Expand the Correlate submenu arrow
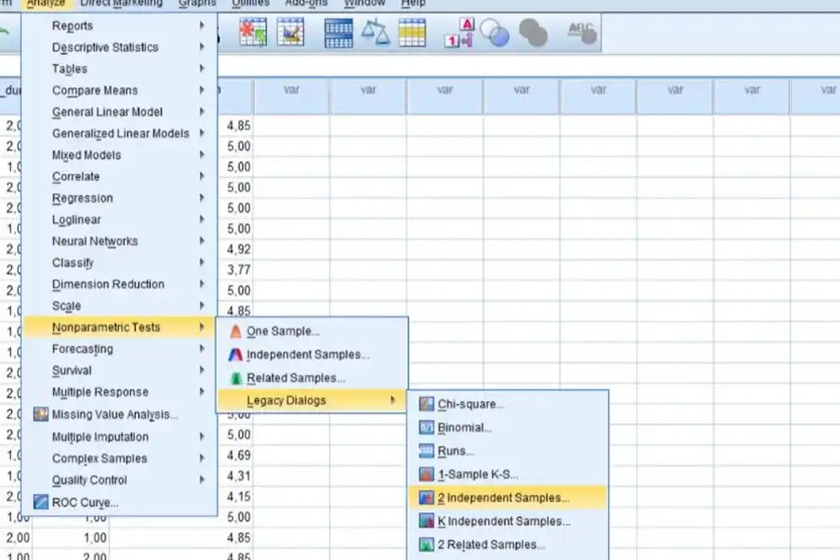Screen dimensions: 840x560 (202, 176)
